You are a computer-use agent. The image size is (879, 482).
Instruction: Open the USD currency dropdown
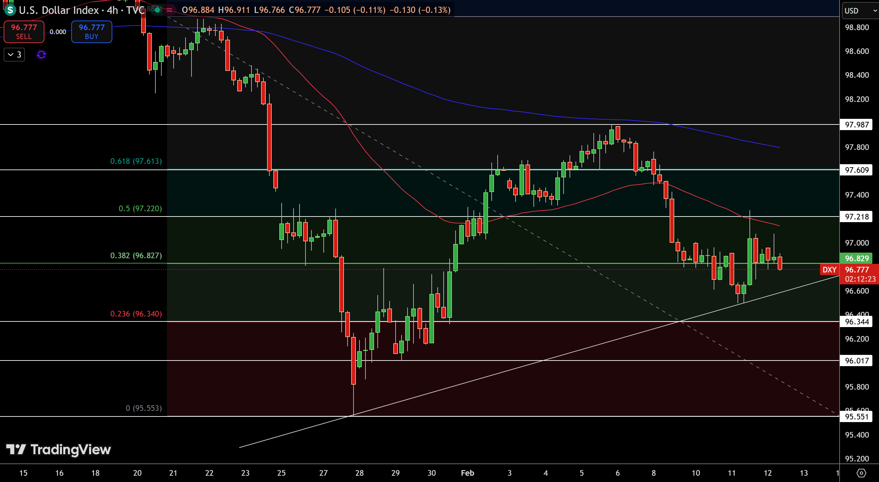click(860, 11)
